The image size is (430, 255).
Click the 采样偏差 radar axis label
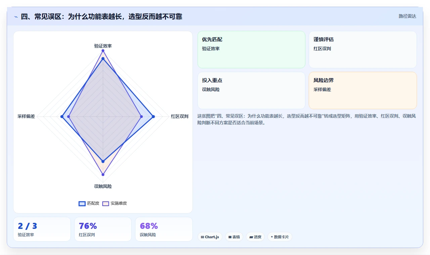point(26,117)
